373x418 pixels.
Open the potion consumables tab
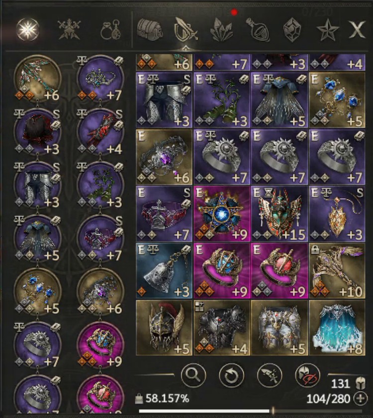pos(258,30)
